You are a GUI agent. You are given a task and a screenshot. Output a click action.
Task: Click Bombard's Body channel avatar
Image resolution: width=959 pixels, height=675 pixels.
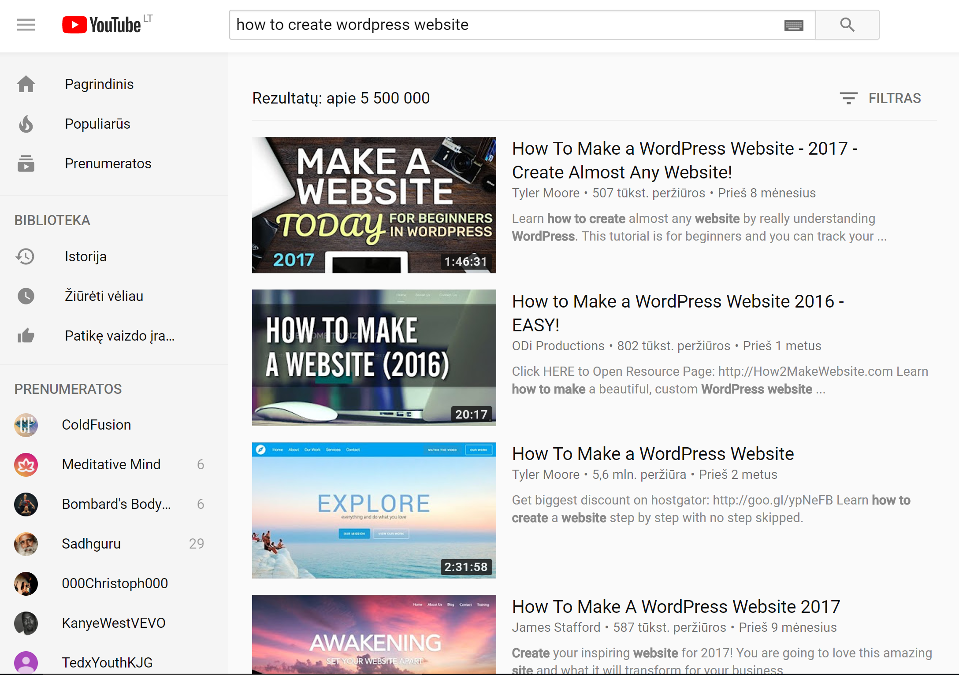click(x=26, y=504)
